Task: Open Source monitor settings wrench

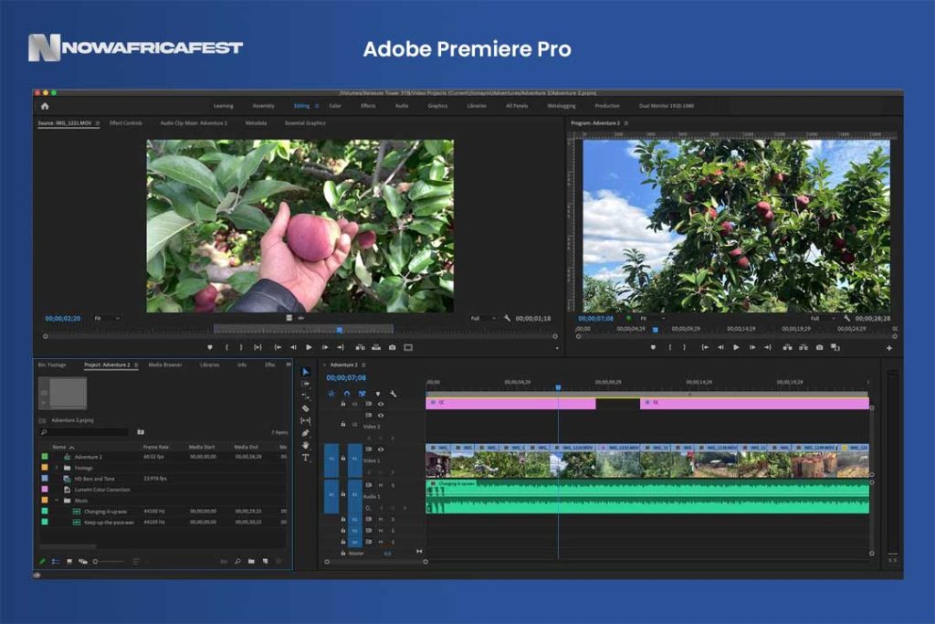Action: click(x=507, y=319)
